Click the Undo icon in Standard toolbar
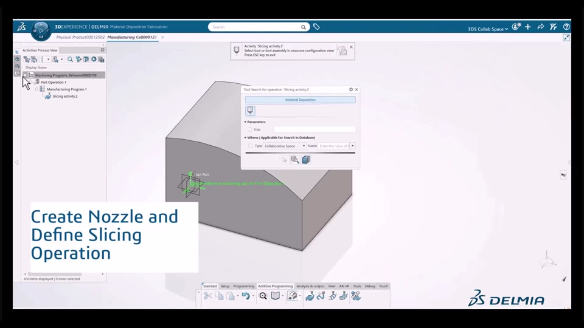 (x=245, y=296)
